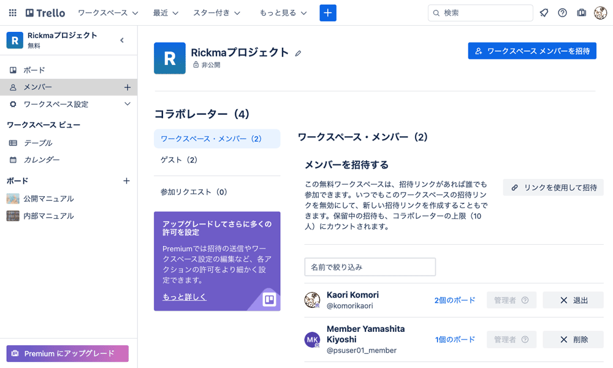Click 削除 button for Member Yamashita
Viewport: 613px width, 368px height.
click(573, 339)
